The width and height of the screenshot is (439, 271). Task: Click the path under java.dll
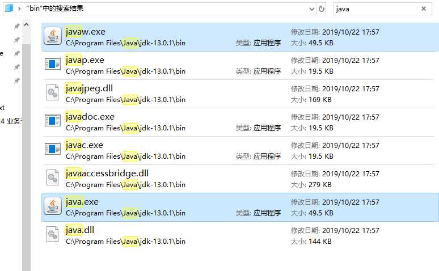pyautogui.click(x=126, y=242)
